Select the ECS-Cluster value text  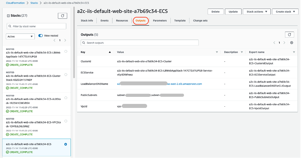coord(144,61)
